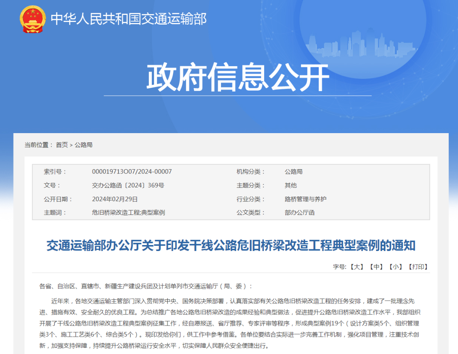Click keywords 危旧桥梁改造工程;典型案例
Image resolution: width=458 pixels, height=354 pixels.
click(128, 213)
